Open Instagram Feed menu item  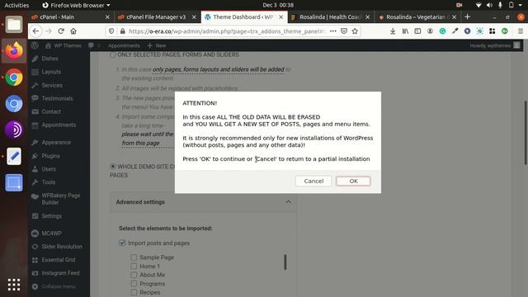tap(60, 273)
